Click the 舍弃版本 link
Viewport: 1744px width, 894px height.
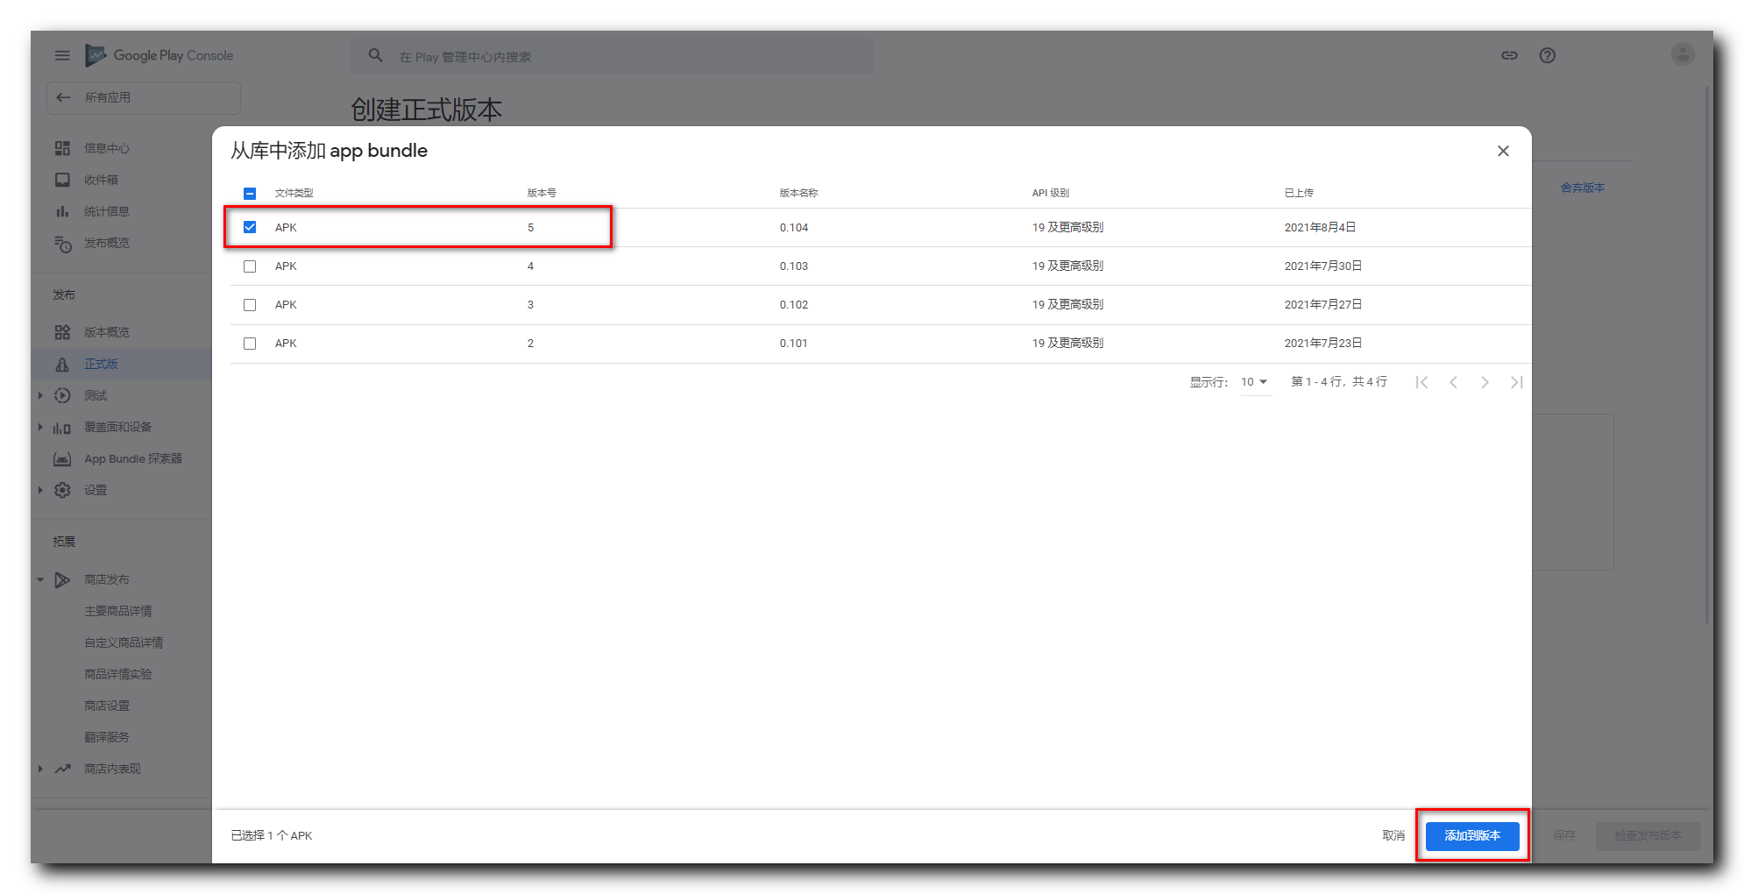tap(1583, 188)
